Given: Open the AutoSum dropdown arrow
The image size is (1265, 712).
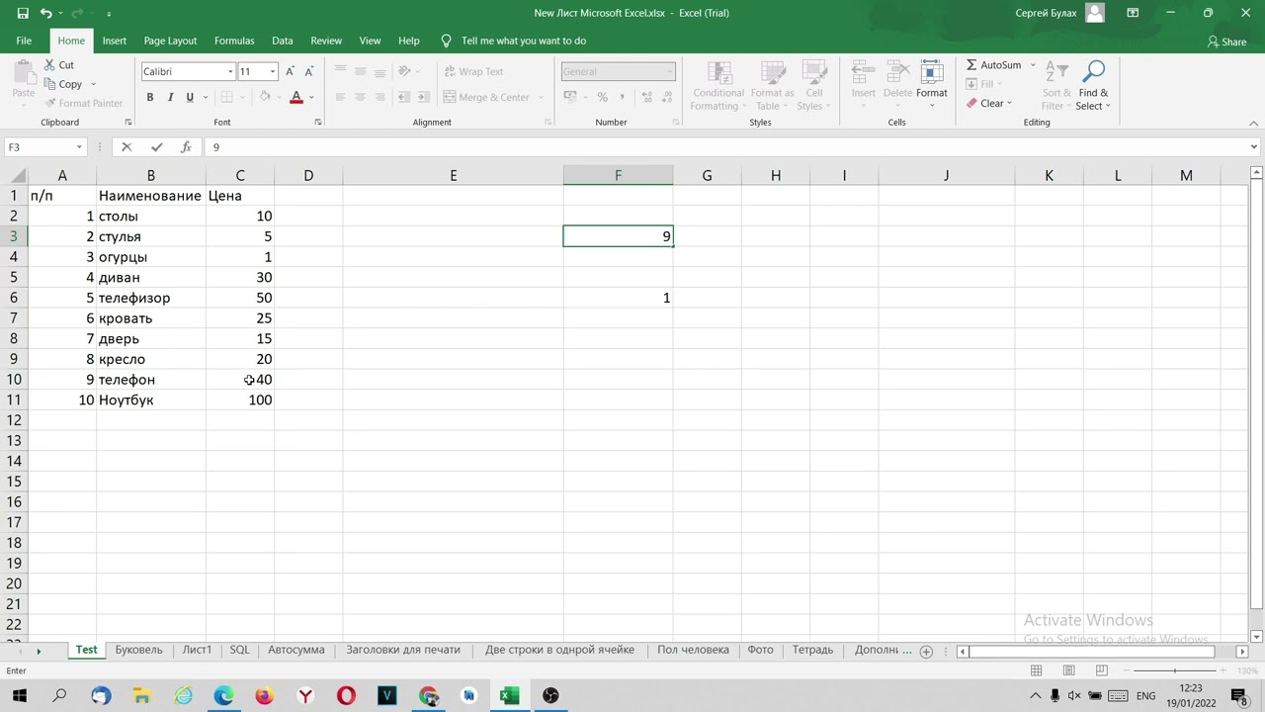Looking at the screenshot, I should (1033, 65).
